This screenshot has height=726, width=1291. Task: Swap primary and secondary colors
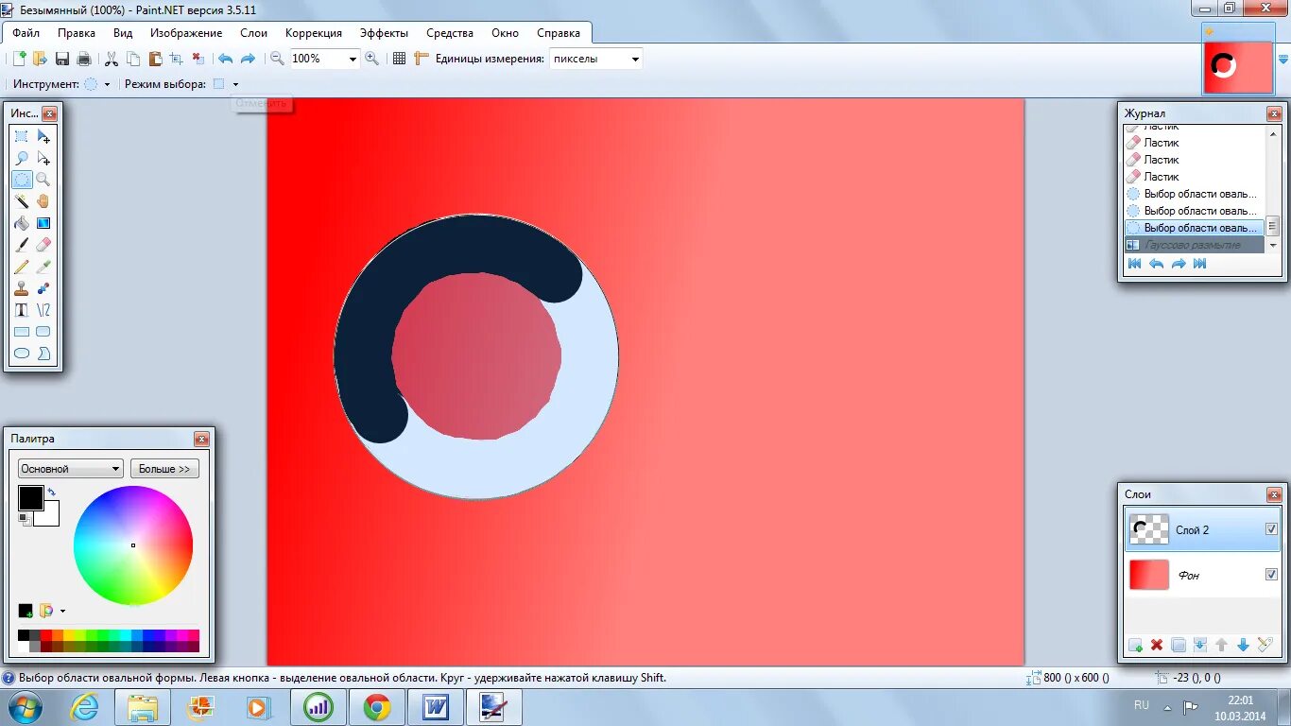[x=51, y=493]
